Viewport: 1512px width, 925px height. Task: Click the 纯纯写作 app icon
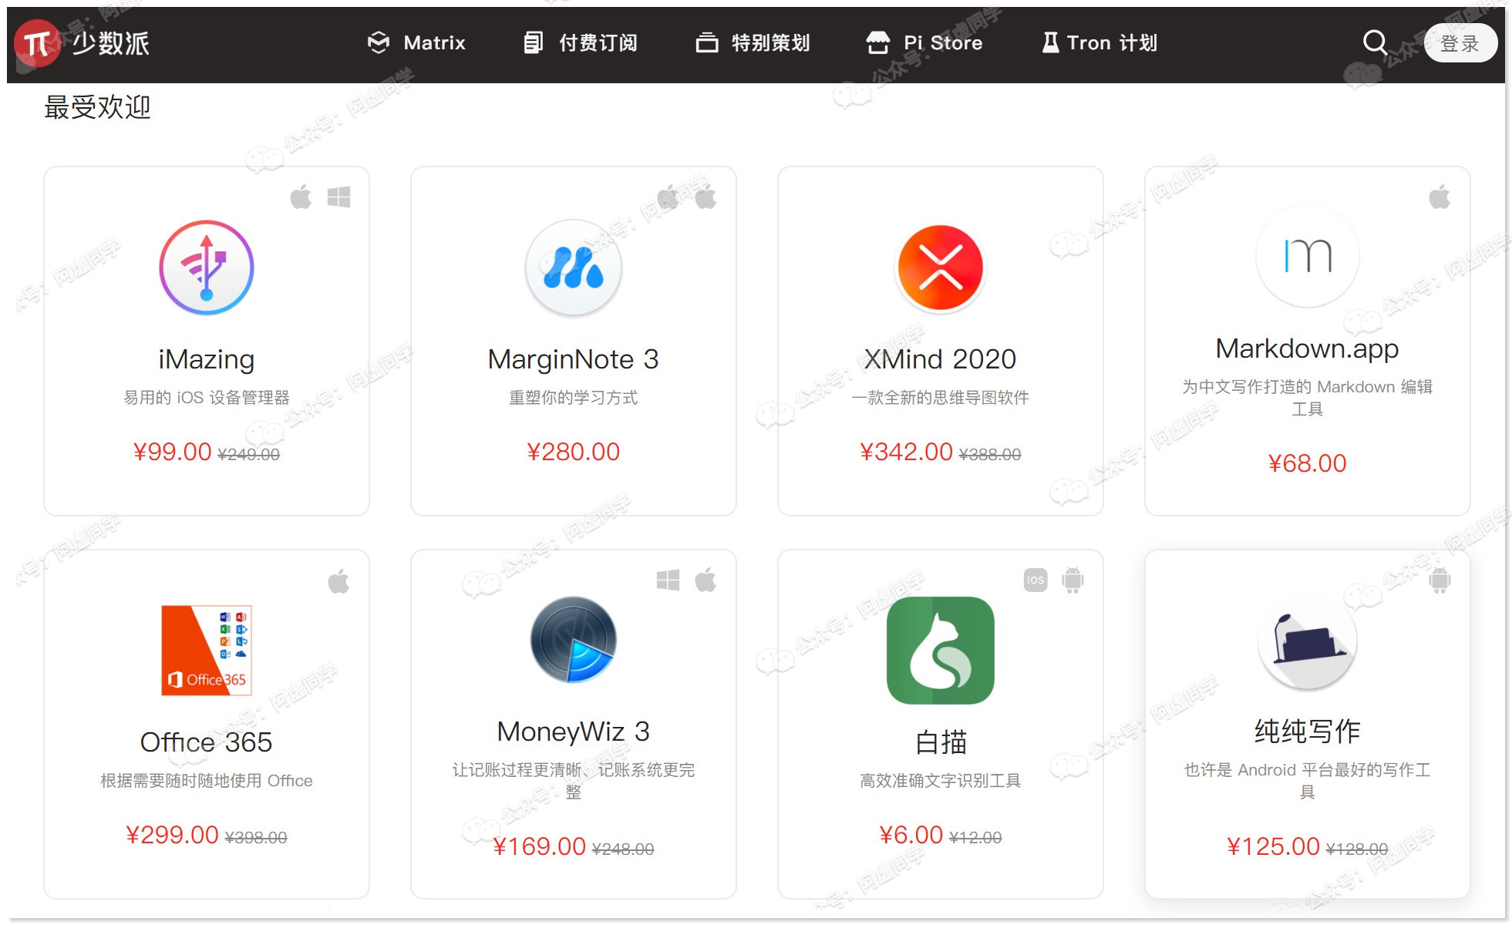coord(1308,641)
